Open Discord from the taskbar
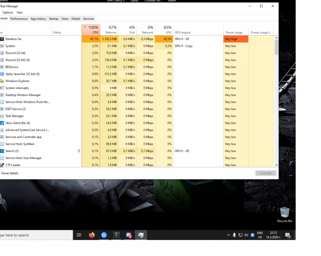Image resolution: width=321 pixels, height=256 pixels. pos(129,235)
